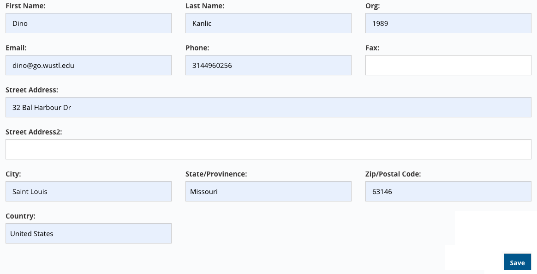
Task: Click the Email field with dino@go.wustl.edu
Action: (89, 65)
